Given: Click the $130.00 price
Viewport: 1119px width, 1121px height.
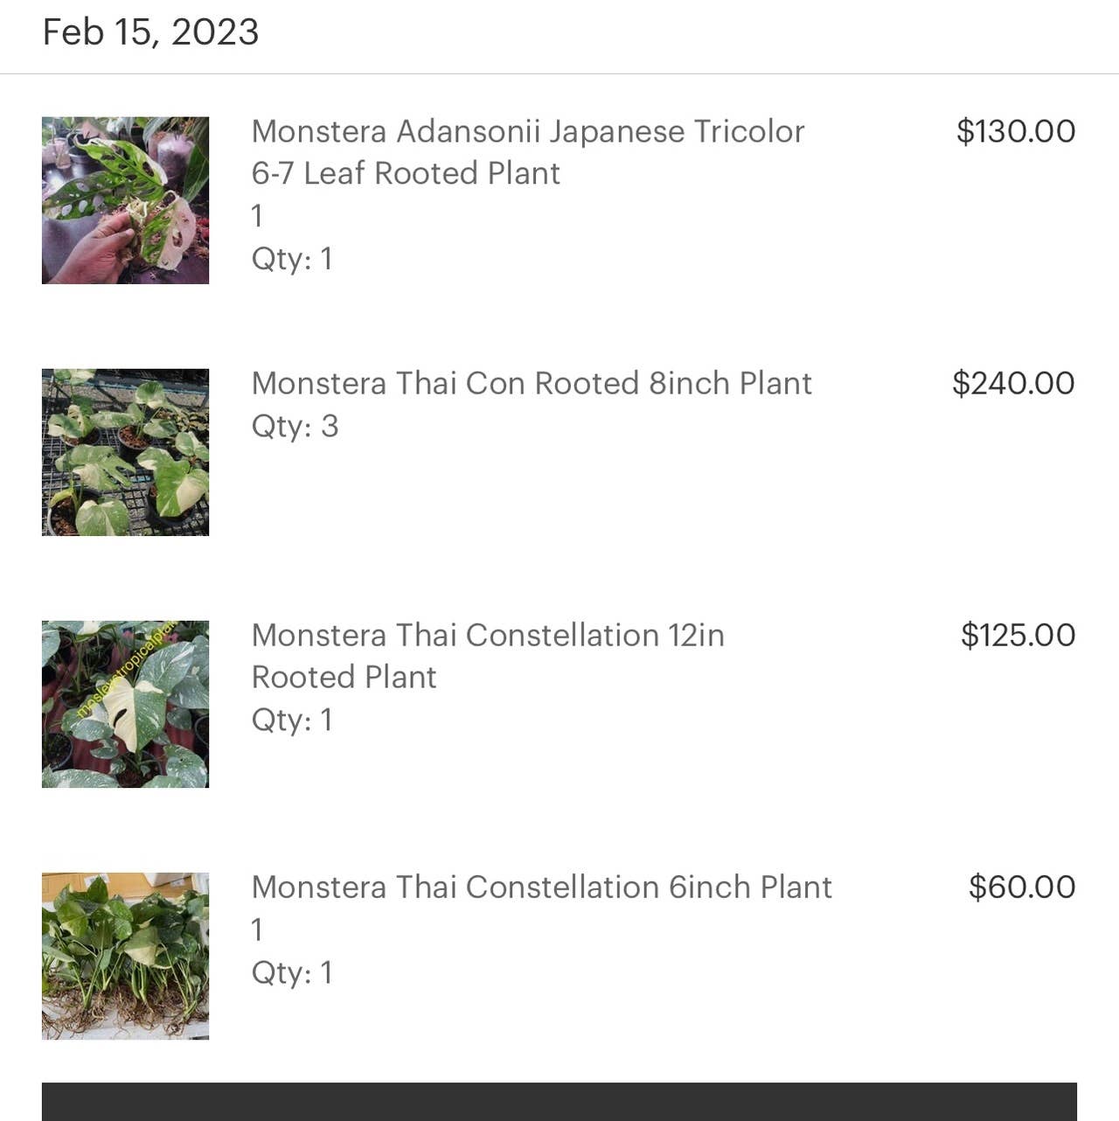Looking at the screenshot, I should (x=1015, y=131).
